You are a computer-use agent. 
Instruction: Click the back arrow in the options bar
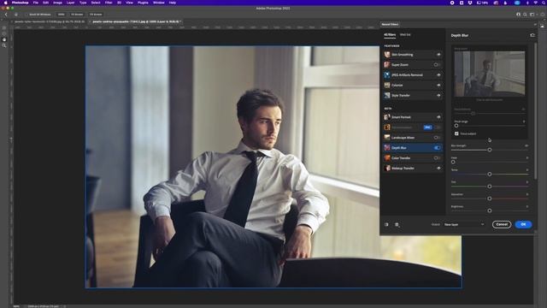(x=6, y=15)
